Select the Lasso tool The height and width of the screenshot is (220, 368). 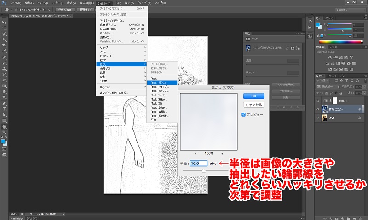point(4,34)
